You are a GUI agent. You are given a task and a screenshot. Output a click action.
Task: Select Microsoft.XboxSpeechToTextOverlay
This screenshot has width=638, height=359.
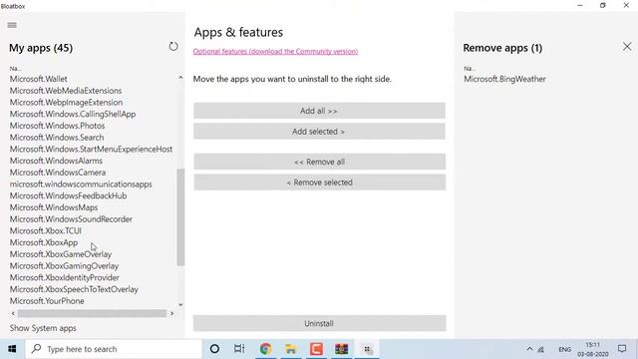click(74, 289)
